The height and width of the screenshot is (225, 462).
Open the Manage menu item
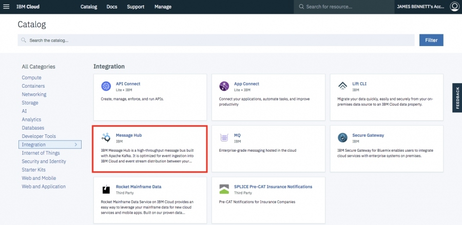163,7
